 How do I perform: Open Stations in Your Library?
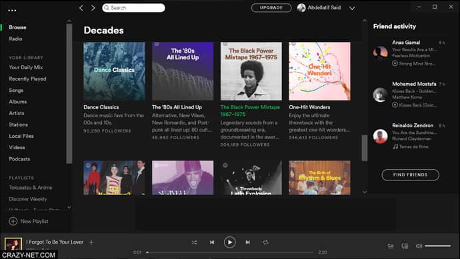[x=19, y=125]
